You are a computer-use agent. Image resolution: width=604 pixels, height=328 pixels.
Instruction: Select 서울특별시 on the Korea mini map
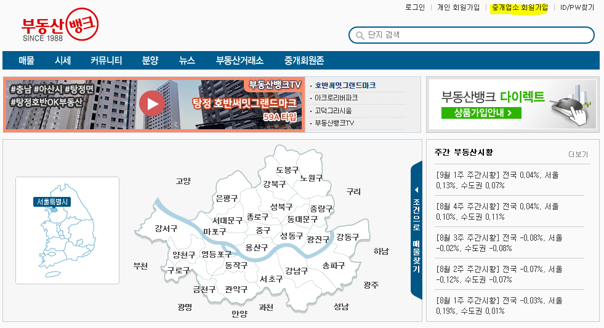pos(52,202)
